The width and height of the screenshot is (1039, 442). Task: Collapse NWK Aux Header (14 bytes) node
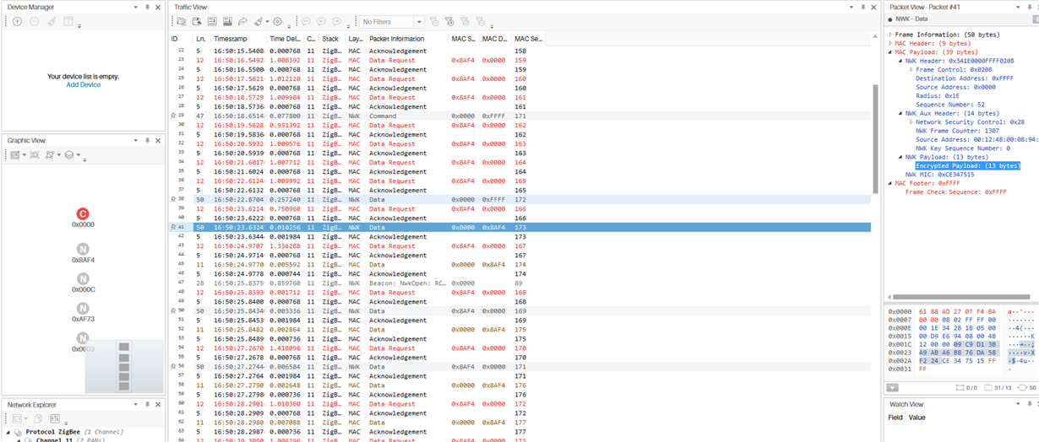(900, 113)
